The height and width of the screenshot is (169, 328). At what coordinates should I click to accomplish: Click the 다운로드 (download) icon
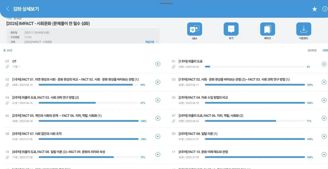[x=304, y=30]
